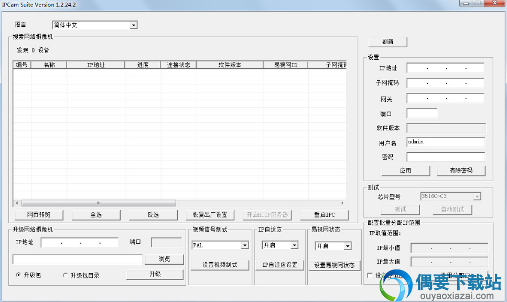Close the IPCam Suite window

pyautogui.click(x=494, y=3)
